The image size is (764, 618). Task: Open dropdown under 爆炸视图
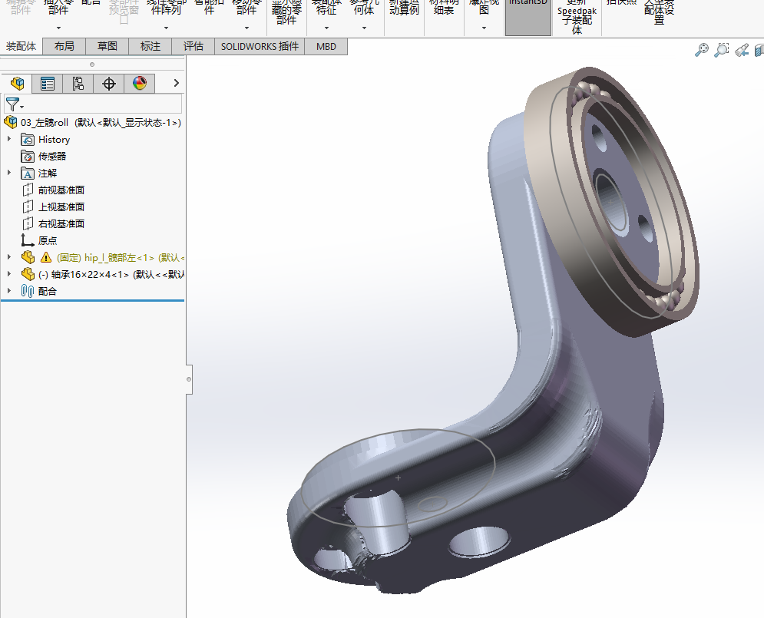point(484,28)
